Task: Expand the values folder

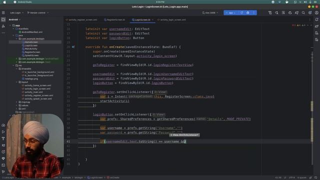Action: point(16,105)
